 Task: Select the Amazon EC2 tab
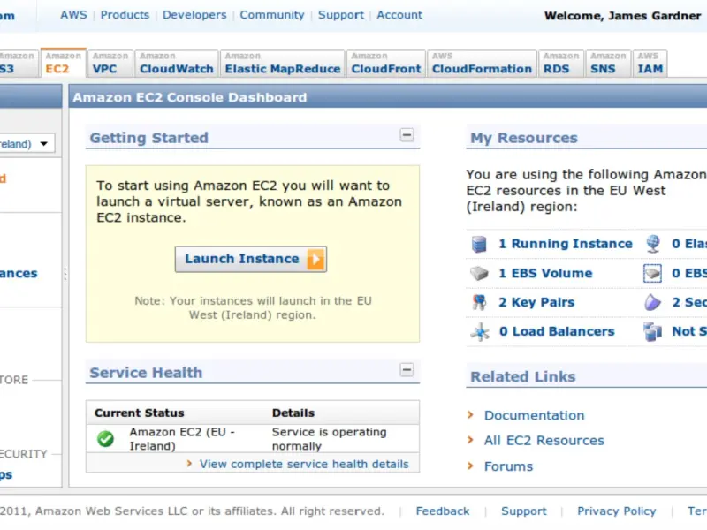tap(63, 63)
